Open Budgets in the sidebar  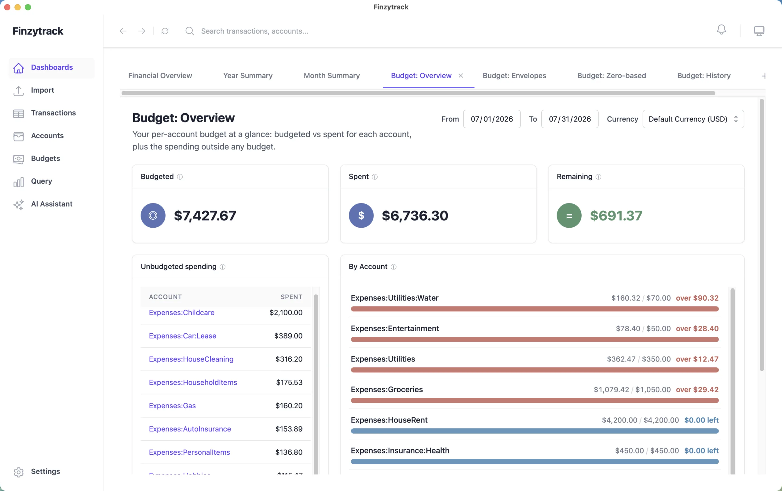[52, 158]
